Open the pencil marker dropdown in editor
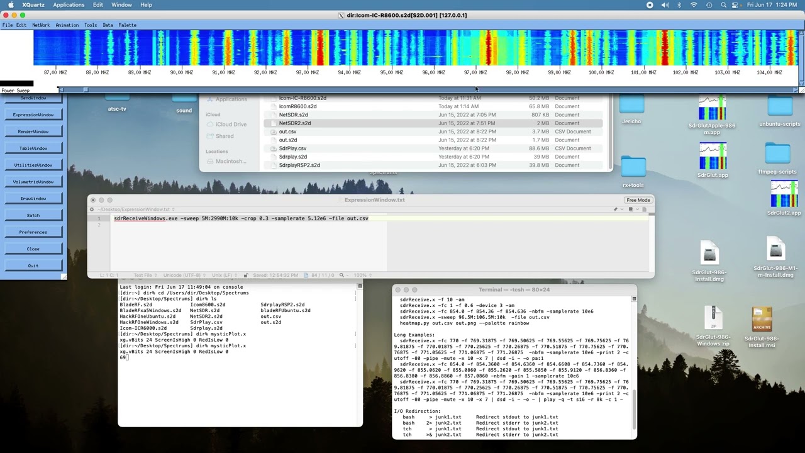Image resolution: width=805 pixels, height=453 pixels. pos(617,210)
